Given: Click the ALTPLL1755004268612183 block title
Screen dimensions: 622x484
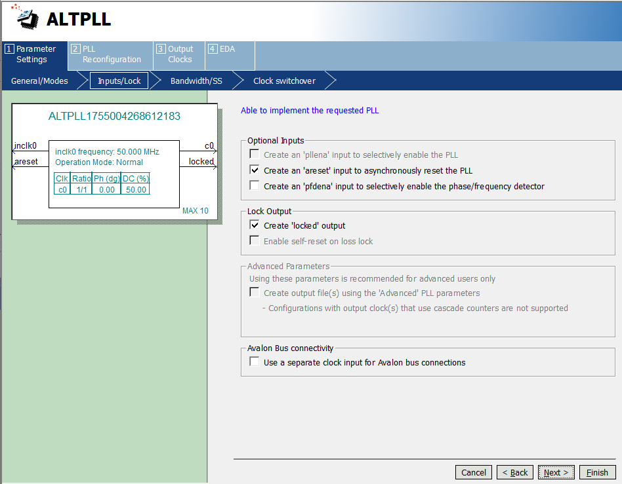Looking at the screenshot, I should click(114, 116).
